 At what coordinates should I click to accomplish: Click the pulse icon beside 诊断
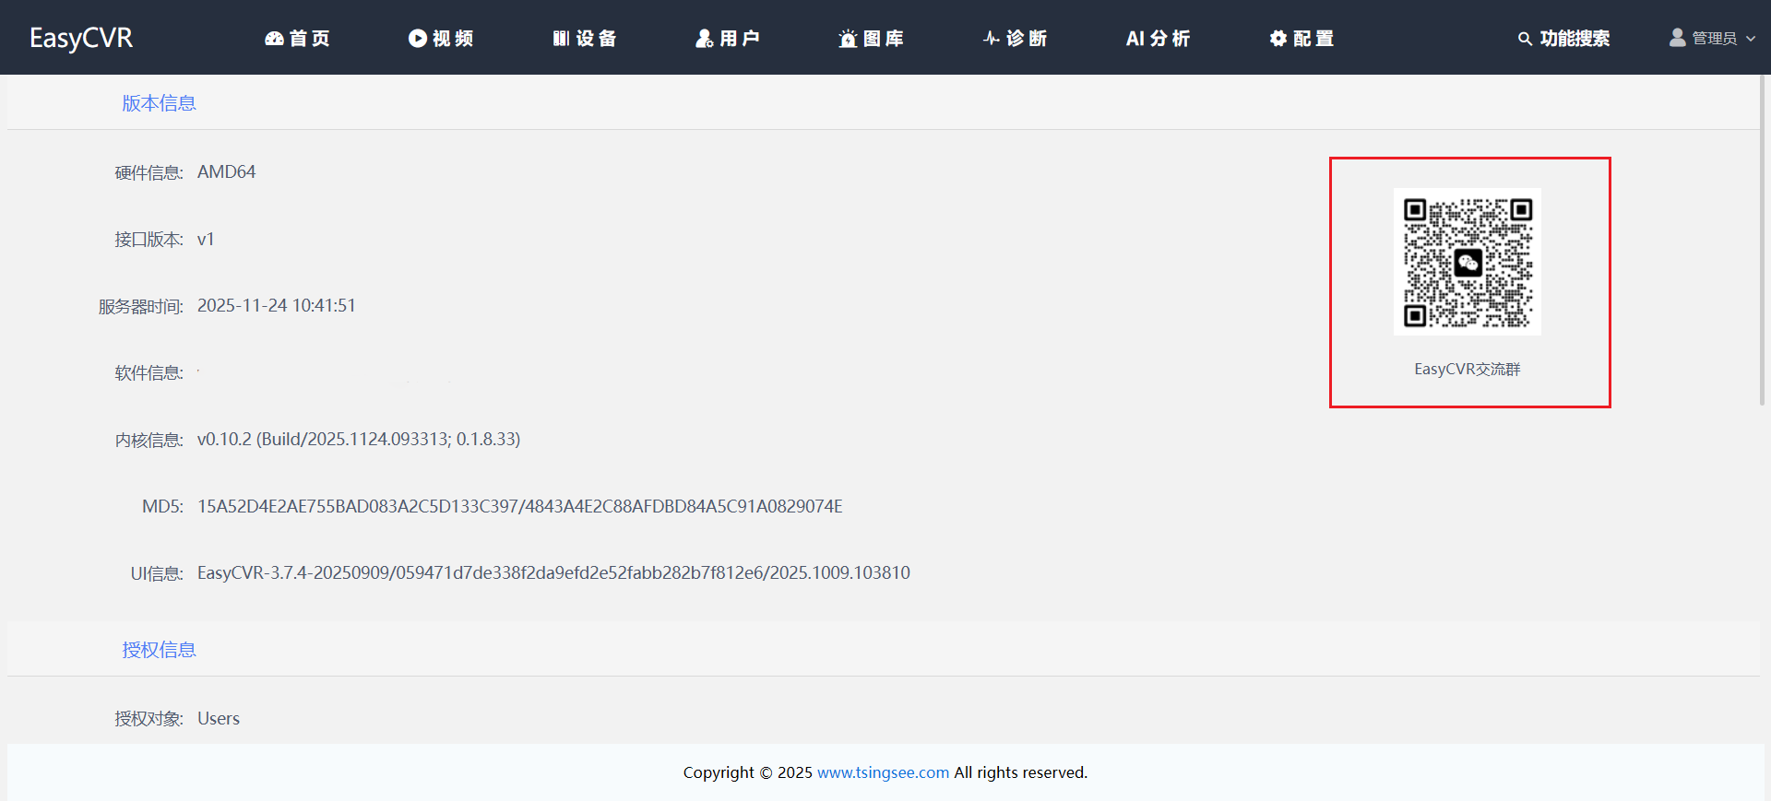992,38
